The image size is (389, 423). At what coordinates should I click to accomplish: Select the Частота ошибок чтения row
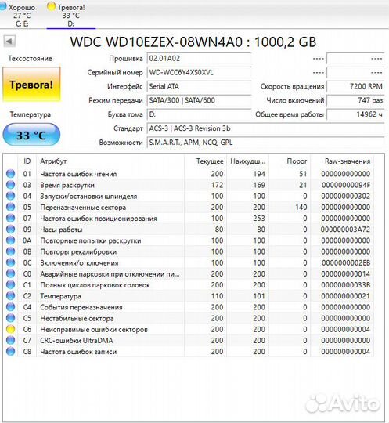click(x=189, y=174)
